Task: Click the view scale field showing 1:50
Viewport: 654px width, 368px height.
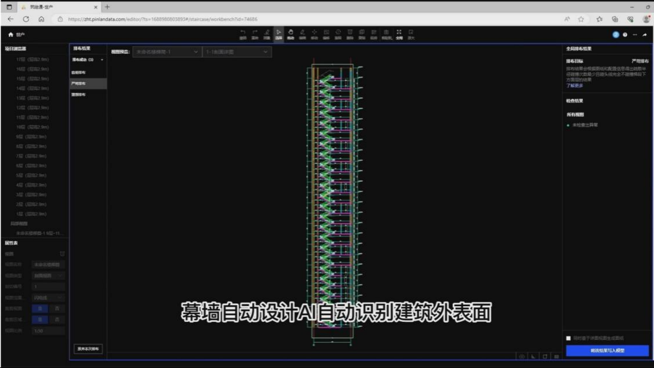Action: (49, 330)
